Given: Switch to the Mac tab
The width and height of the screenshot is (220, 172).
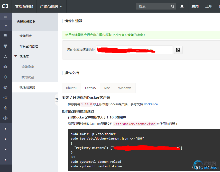Looking at the screenshot, I should 107,88.
